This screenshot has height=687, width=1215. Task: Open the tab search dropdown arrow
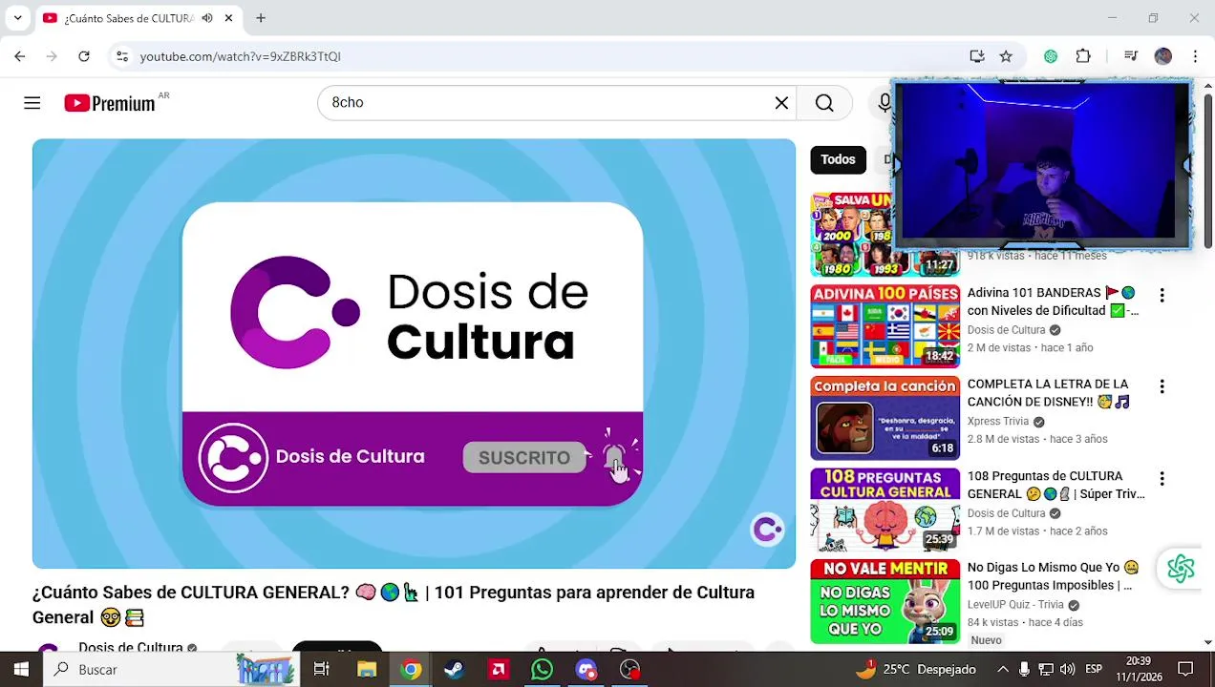point(17,18)
